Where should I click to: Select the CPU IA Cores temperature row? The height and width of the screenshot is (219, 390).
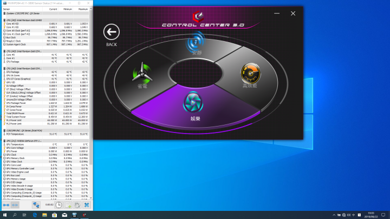45,76
